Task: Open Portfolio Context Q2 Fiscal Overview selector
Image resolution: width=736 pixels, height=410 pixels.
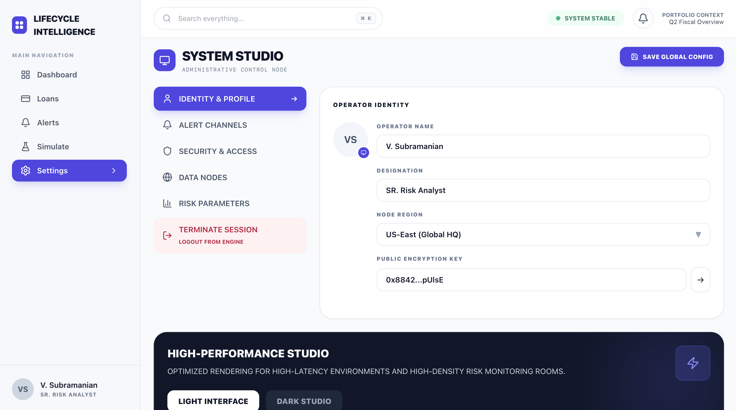Action: [x=693, y=18]
